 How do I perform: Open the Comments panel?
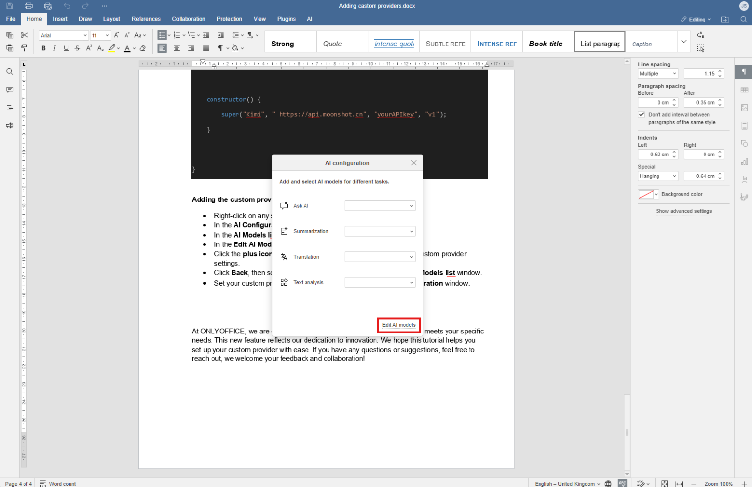coord(9,89)
